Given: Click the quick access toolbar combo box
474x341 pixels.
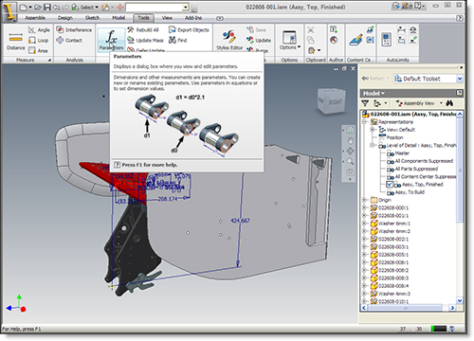Looking at the screenshot, I should coord(157,7).
